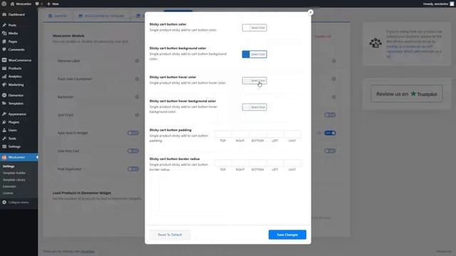Switch to the WooCommerce Template tab
This screenshot has height=256, width=456.
pyautogui.click(x=101, y=16)
